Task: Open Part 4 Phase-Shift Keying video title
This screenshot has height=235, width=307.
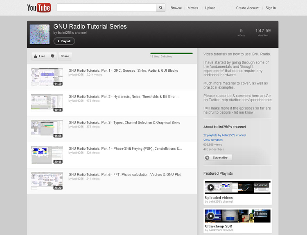Action: pos(125,148)
